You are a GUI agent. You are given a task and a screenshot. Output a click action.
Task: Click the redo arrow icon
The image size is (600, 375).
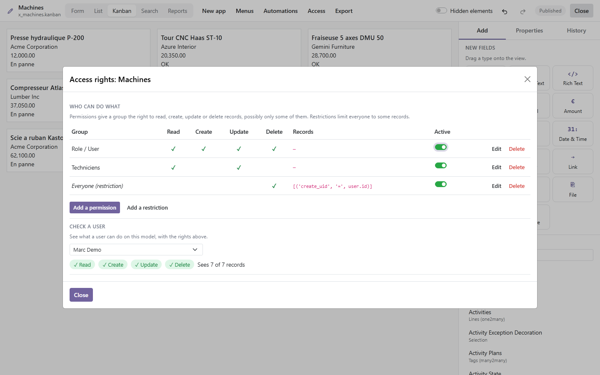(523, 11)
